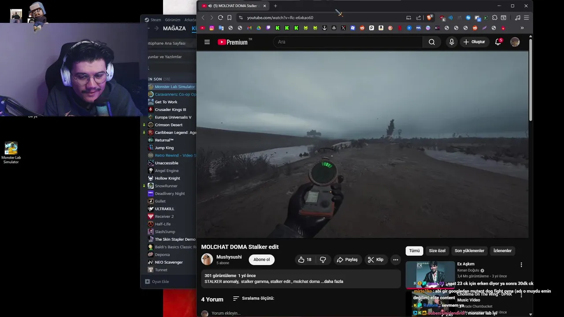Select the İzlenenler filter chip
Viewport: 564px width, 317px height.
pos(502,251)
